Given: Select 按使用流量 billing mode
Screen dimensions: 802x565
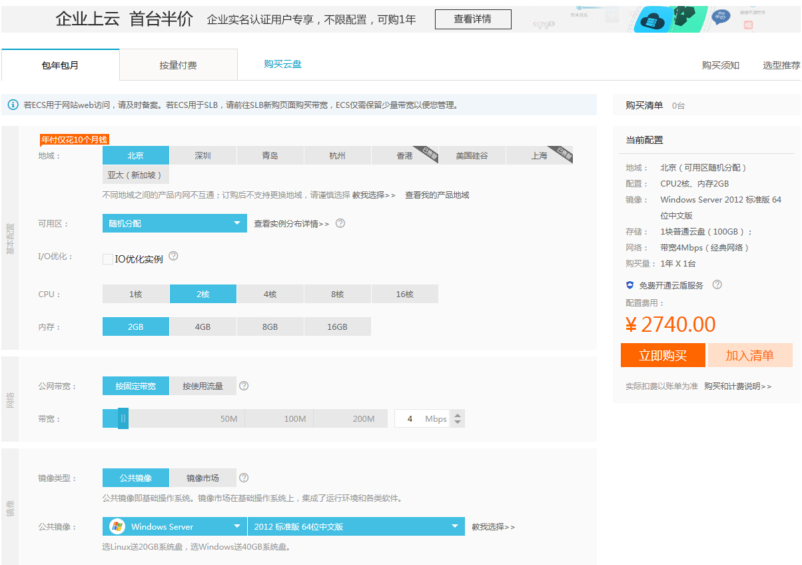Looking at the screenshot, I should click(203, 386).
